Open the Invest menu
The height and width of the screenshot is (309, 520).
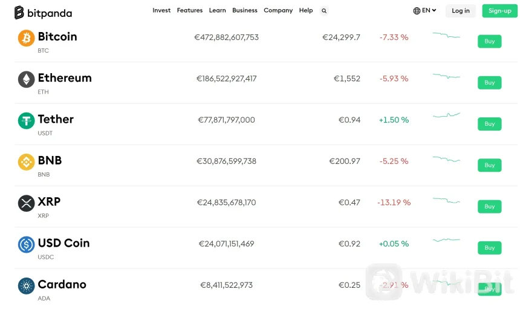point(161,10)
